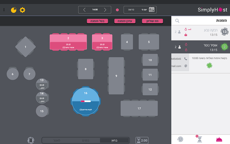Select table 10
This screenshot has height=144, width=230.
(x=150, y=60)
